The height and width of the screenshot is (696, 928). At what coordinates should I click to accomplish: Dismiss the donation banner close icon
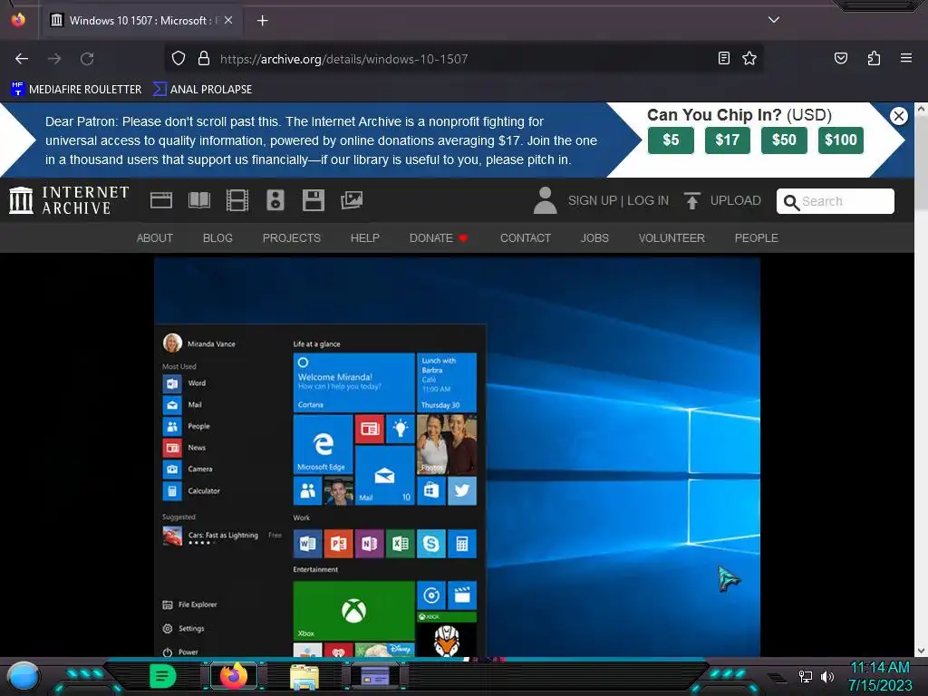pyautogui.click(x=898, y=116)
